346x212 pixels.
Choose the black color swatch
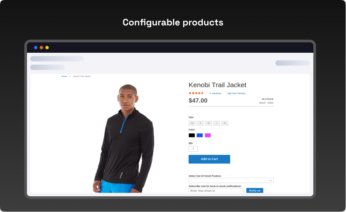(192, 135)
